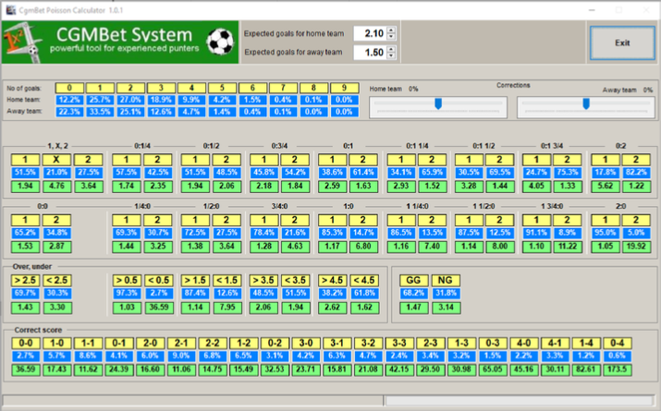Click the soccer ball icon in banner
This screenshot has width=661, height=411.
[x=220, y=41]
